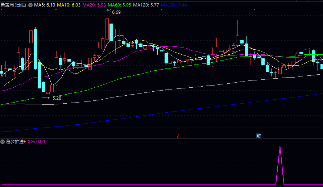Click the candlestick above the 5.28 low

click(48, 94)
